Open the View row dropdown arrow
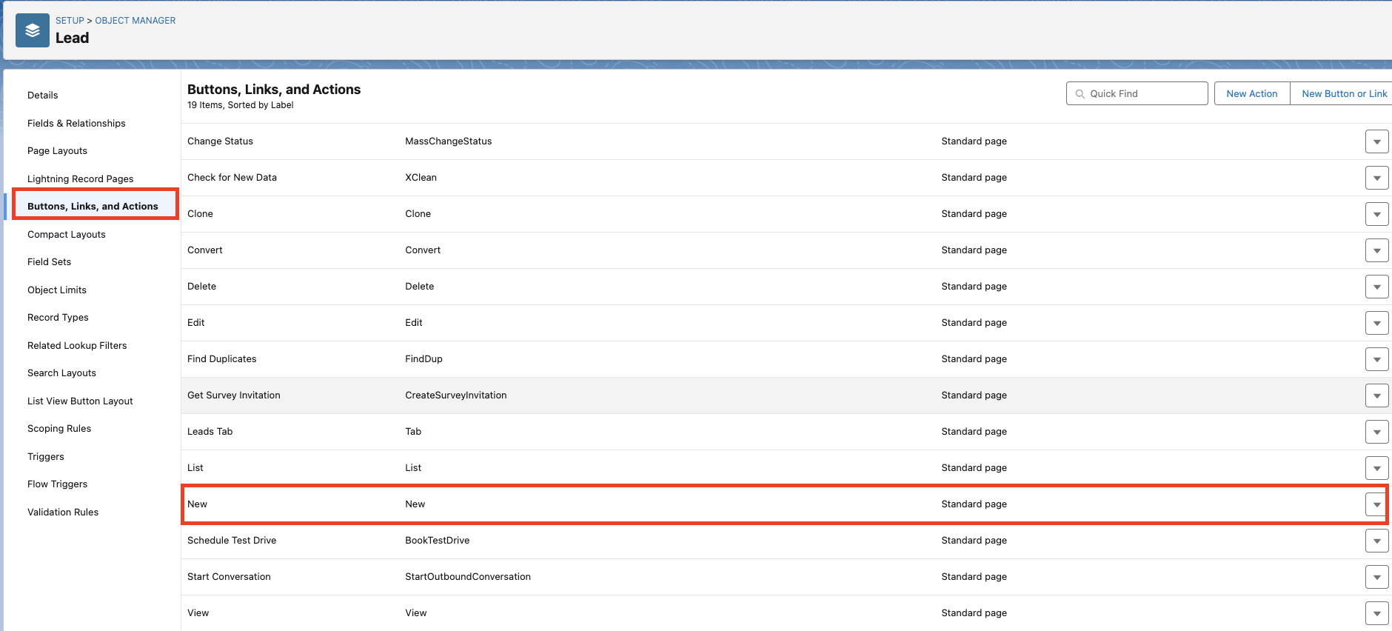 [1376, 613]
